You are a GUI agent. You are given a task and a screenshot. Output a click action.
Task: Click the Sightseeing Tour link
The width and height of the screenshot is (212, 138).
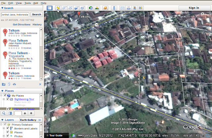coord(24,99)
